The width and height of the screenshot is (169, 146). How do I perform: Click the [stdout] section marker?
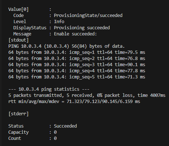(x=18, y=40)
